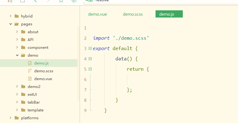The image size is (238, 123).
Task: Click the 'data()' text on line 4
Action: tap(124, 59)
